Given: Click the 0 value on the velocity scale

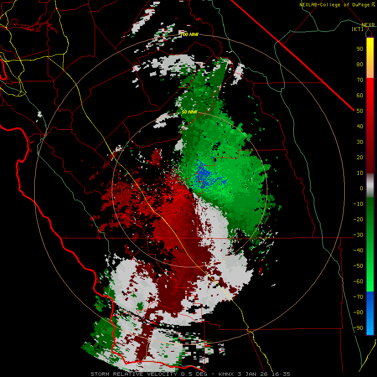Looking at the screenshot, I should [x=362, y=188].
